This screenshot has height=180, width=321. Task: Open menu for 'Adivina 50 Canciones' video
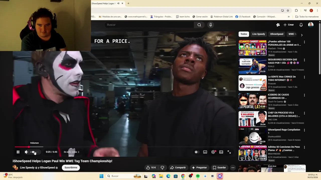click(x=304, y=147)
